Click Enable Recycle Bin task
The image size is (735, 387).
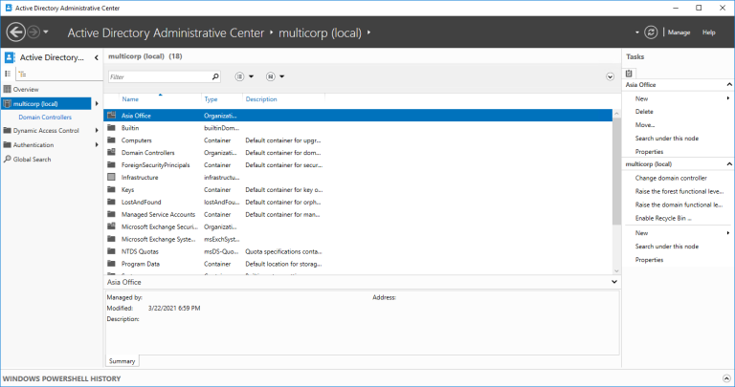(663, 218)
